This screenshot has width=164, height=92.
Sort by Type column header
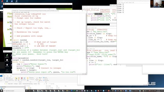57,86
